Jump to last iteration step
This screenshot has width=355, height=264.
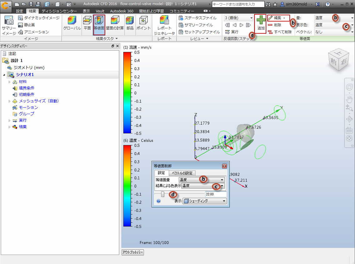point(248,25)
